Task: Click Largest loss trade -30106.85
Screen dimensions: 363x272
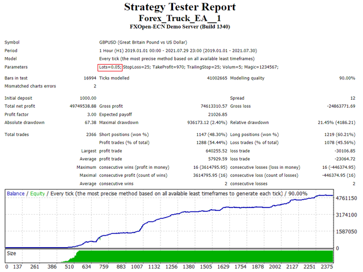Action: point(345,151)
